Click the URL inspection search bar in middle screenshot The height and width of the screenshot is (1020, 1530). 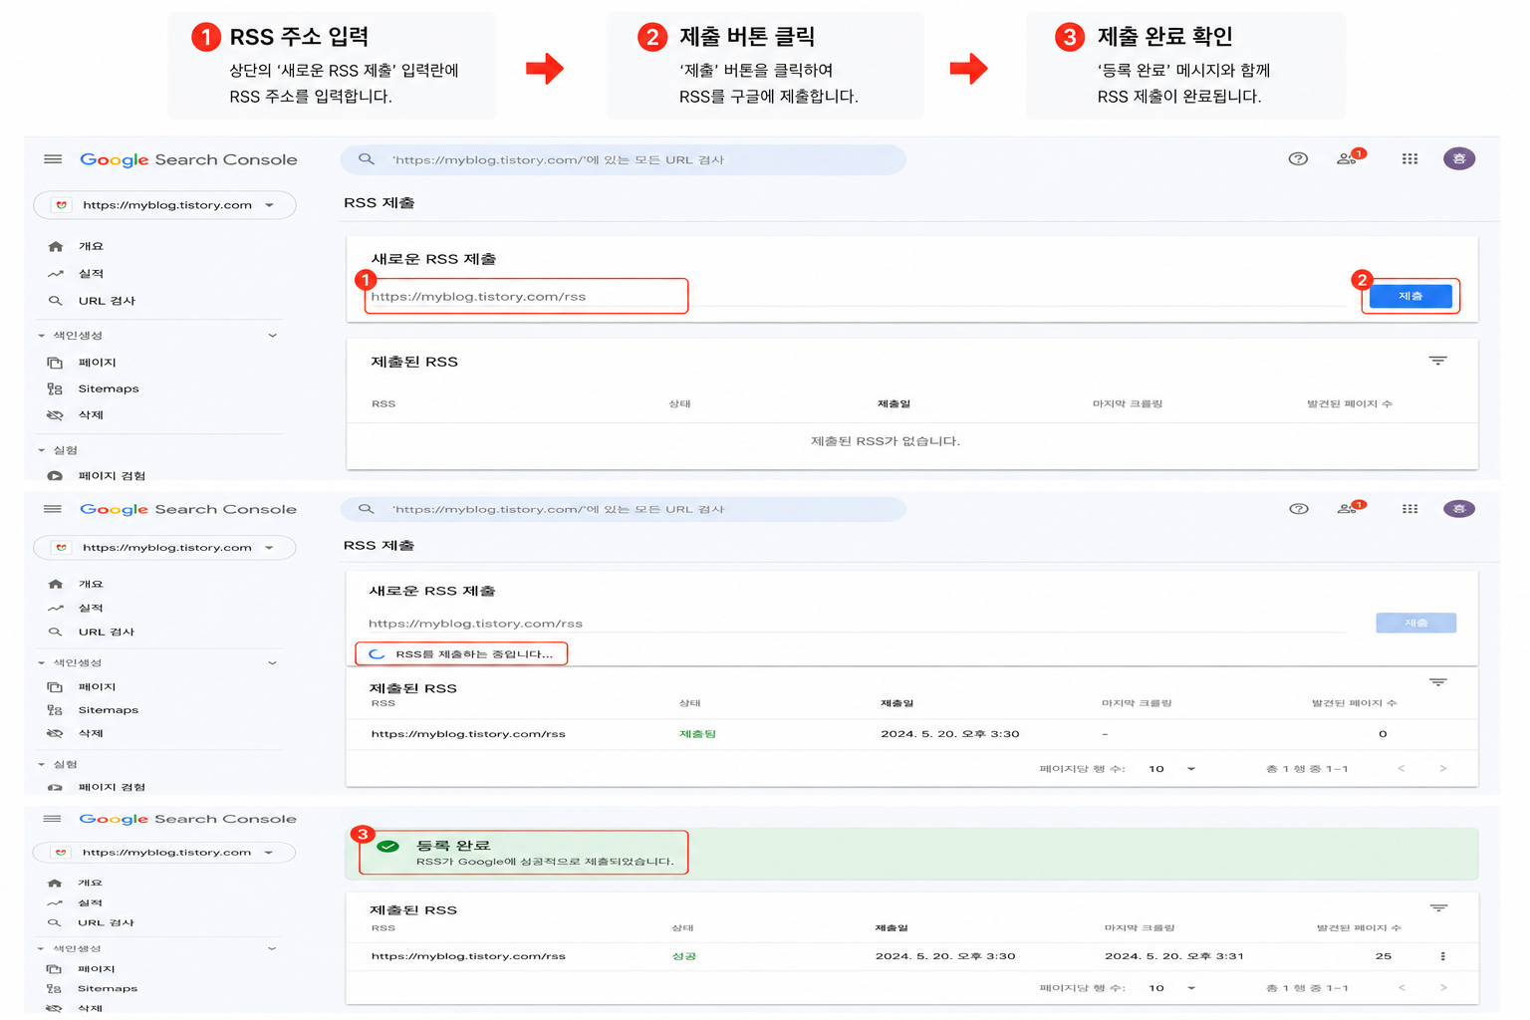tap(624, 509)
